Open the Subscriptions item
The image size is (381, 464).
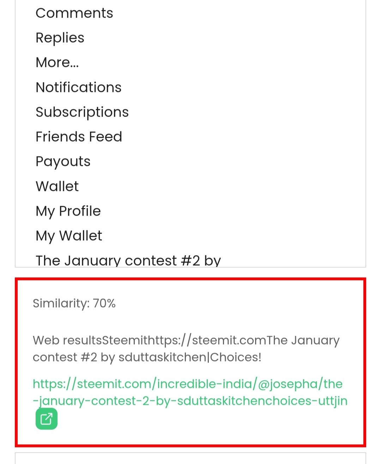click(x=82, y=112)
